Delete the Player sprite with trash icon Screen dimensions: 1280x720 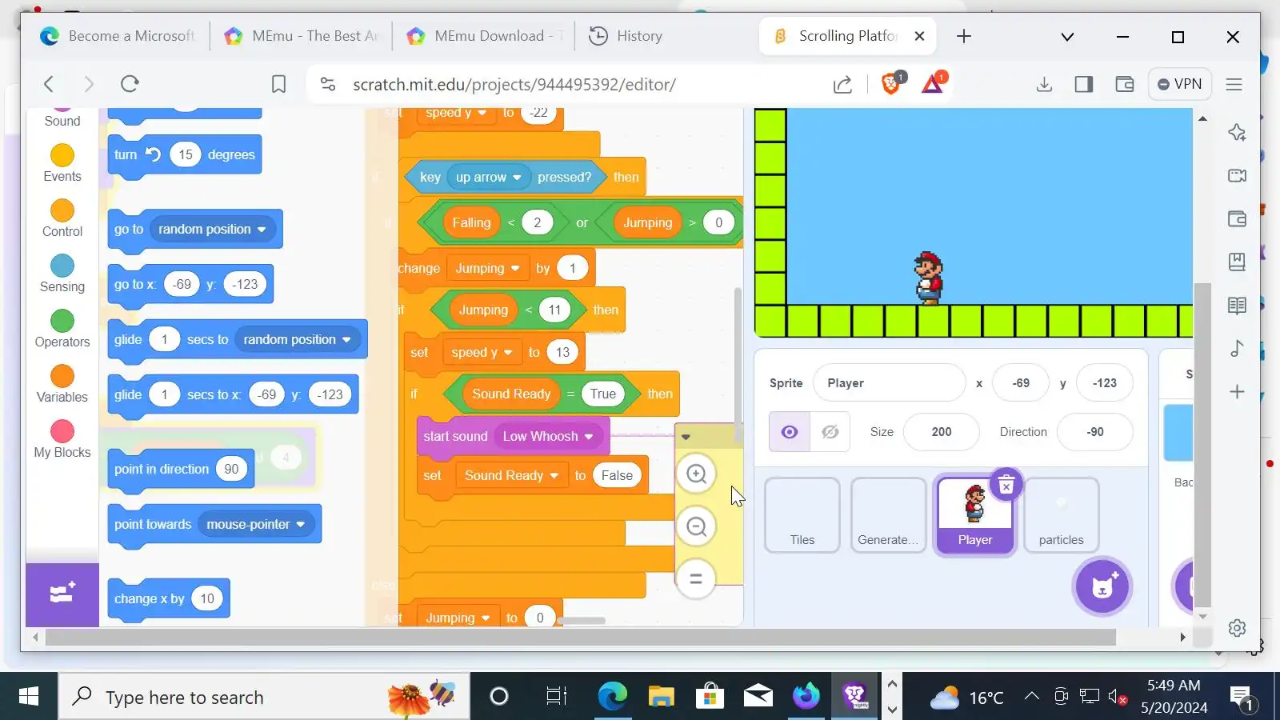[x=1006, y=485]
